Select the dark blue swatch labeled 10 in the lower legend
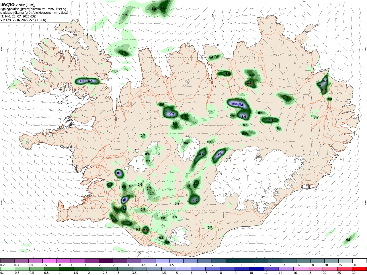The height and width of the screenshot is (275, 367). point(256,269)
